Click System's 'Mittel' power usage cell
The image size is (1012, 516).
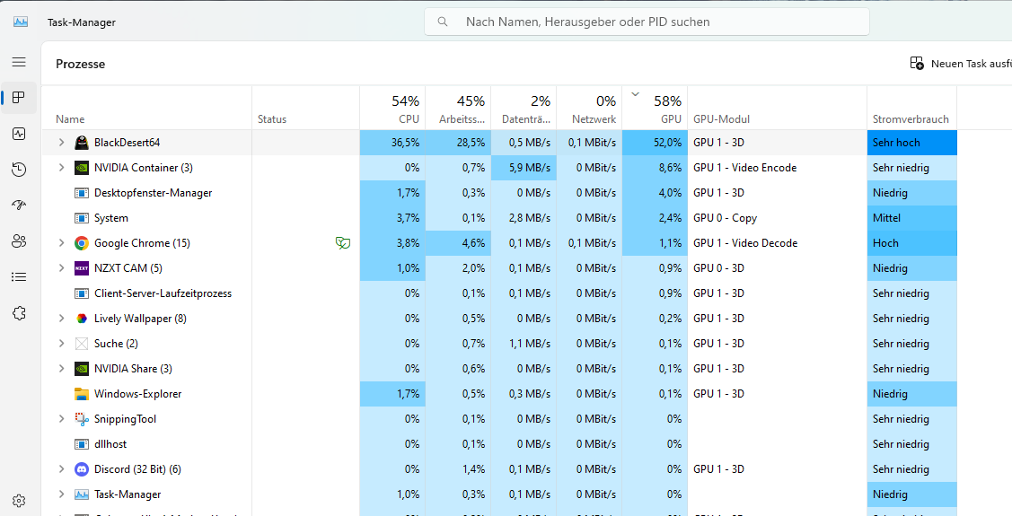pyautogui.click(x=912, y=218)
